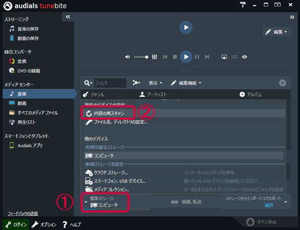Click the audials logo icon
This screenshot has width=300, height=230.
pyautogui.click(x=8, y=6)
